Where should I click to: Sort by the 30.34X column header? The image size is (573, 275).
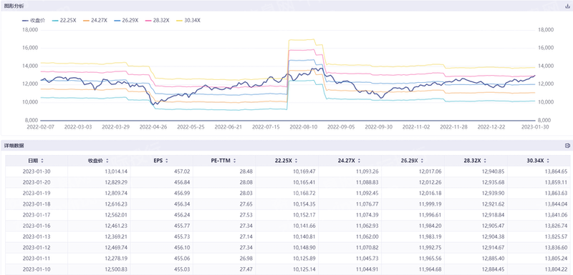pyautogui.click(x=539, y=161)
